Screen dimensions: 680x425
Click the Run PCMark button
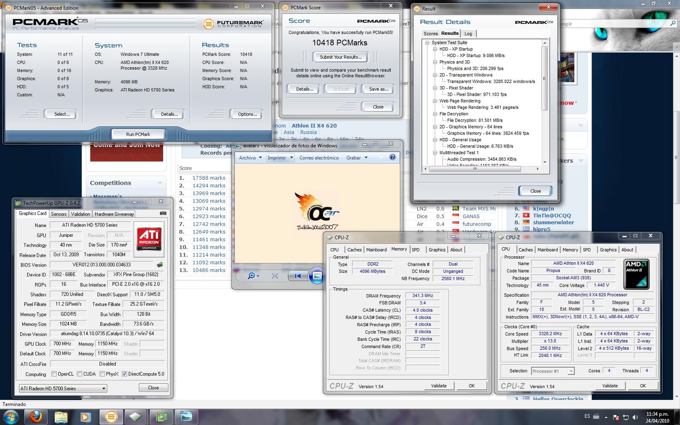[x=138, y=134]
